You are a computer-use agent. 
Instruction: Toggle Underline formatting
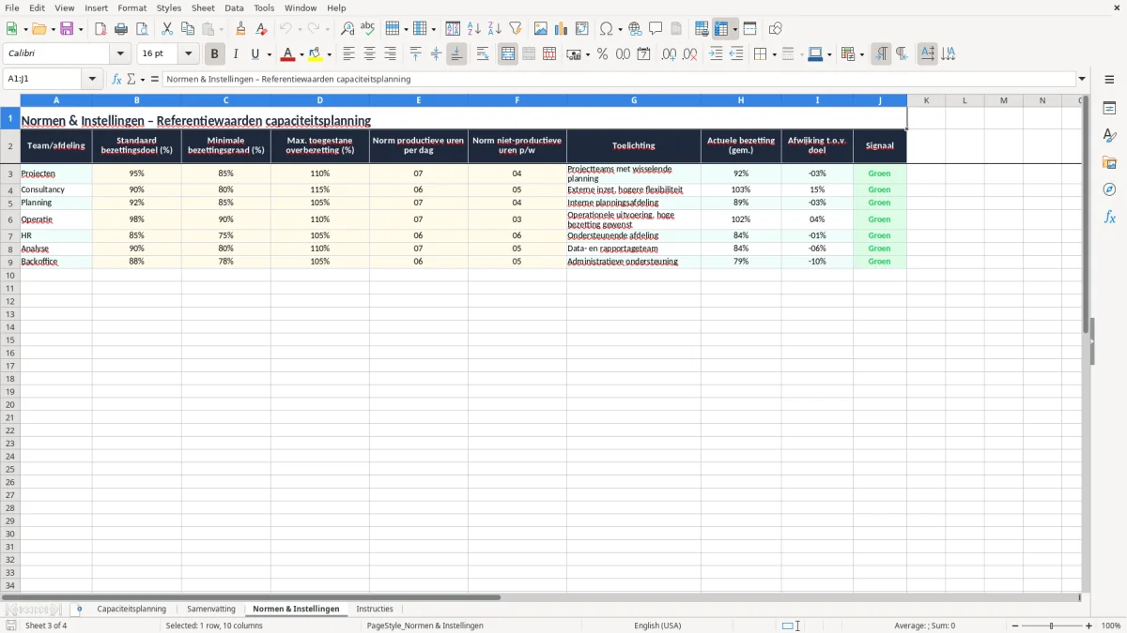point(255,54)
